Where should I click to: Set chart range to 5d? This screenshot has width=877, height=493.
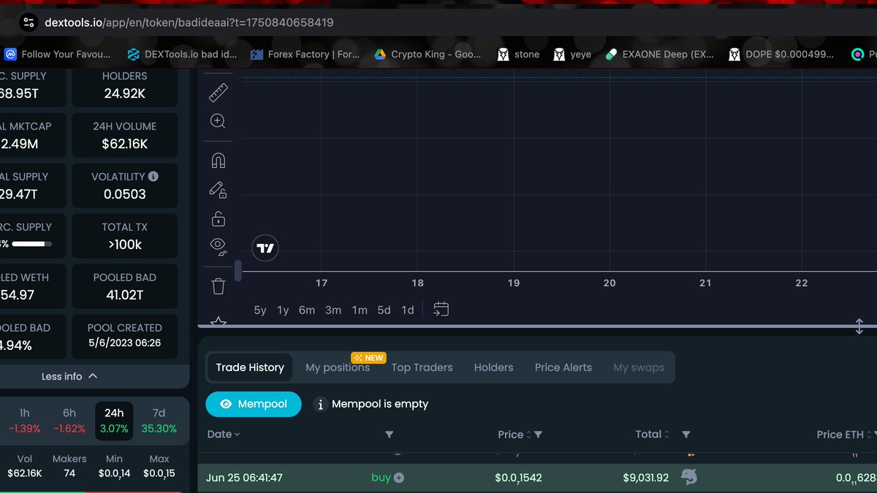pyautogui.click(x=384, y=310)
